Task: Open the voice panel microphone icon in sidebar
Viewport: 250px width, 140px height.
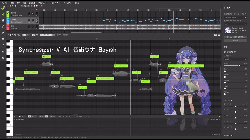Action: click(x=3, y=14)
